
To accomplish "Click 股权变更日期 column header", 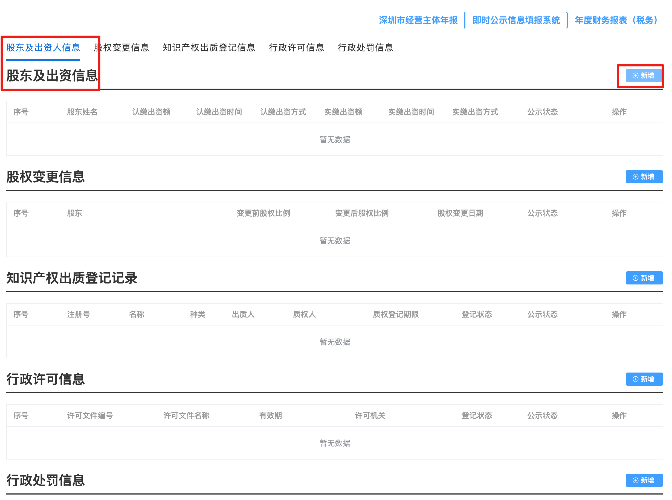I will pos(460,213).
